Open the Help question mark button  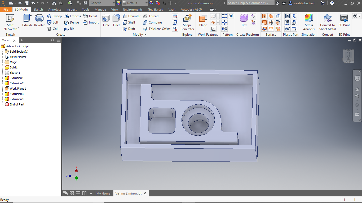[x=332, y=3]
